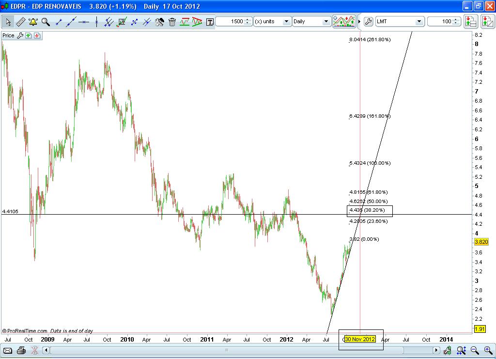Screen dimensions: 496x359
Task: Select the line segment drawing tool
Action: 59,22
